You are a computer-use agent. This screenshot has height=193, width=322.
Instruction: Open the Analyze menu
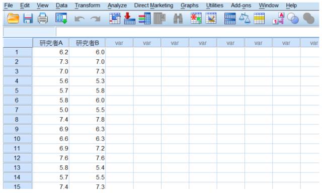(117, 6)
